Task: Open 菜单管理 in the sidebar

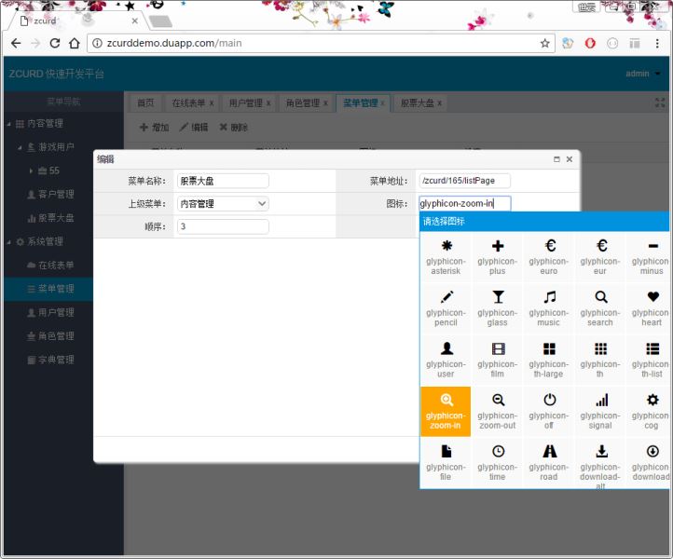Action: (x=50, y=289)
